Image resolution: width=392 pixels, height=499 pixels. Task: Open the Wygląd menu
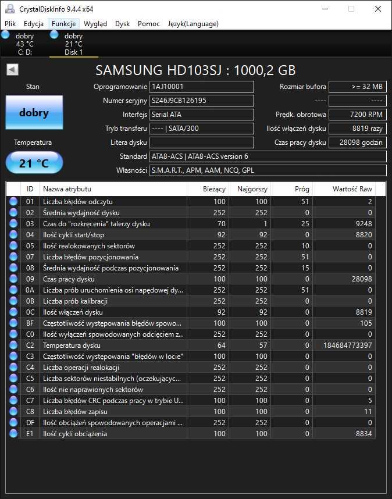tap(95, 24)
